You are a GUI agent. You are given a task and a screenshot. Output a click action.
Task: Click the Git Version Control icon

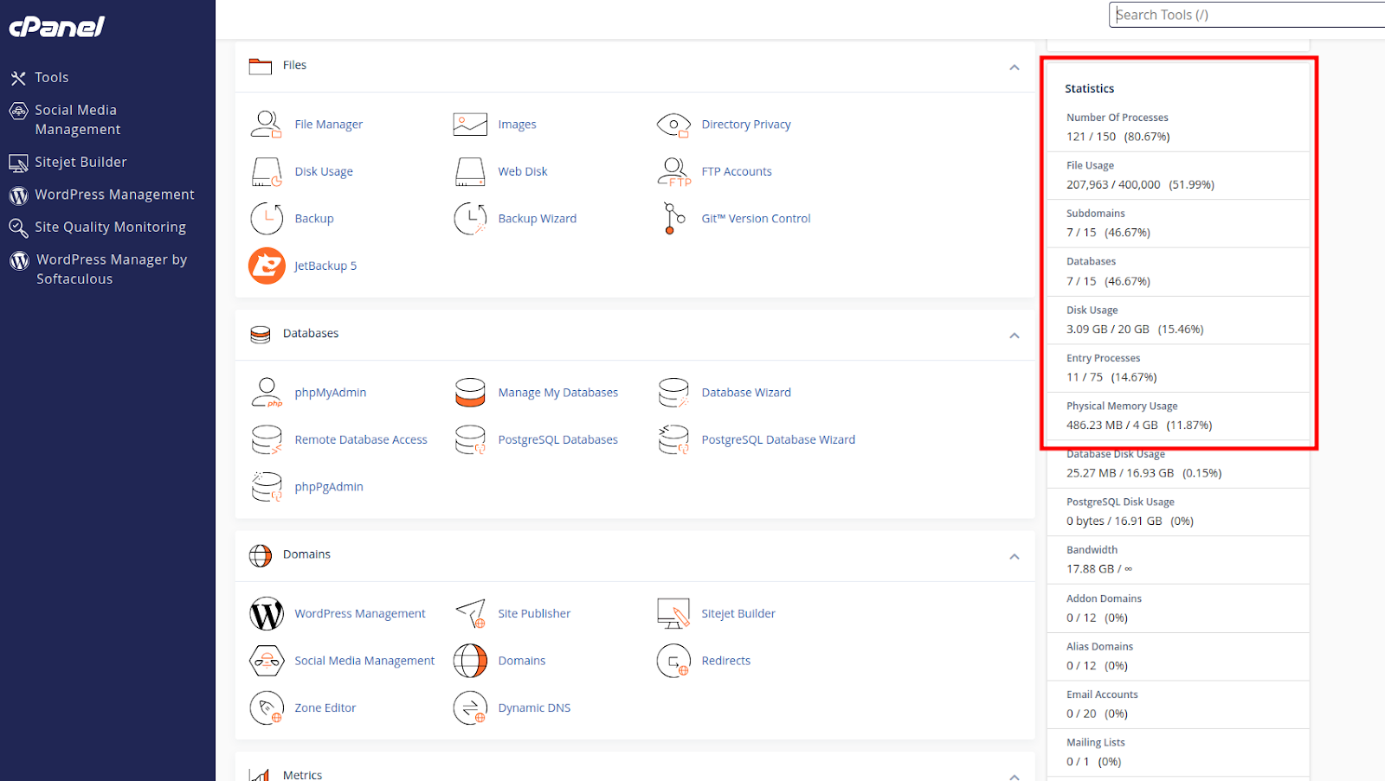coord(673,219)
